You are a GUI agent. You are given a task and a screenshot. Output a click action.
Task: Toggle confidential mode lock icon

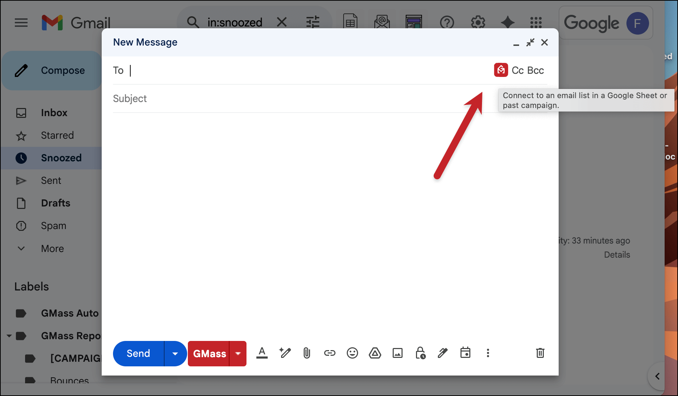[420, 353]
